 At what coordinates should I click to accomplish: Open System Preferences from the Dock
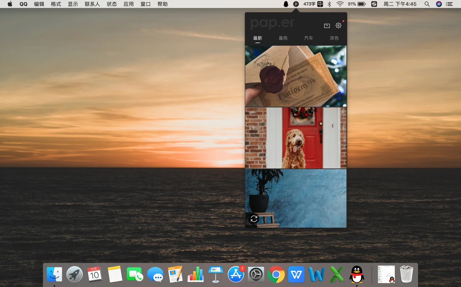[x=256, y=274]
